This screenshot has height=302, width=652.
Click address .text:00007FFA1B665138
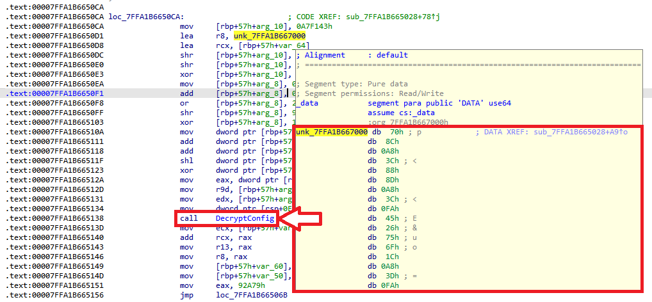(55, 219)
